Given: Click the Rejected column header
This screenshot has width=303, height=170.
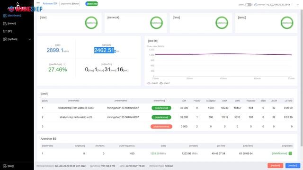Looking at the screenshot, I should [x=251, y=101].
